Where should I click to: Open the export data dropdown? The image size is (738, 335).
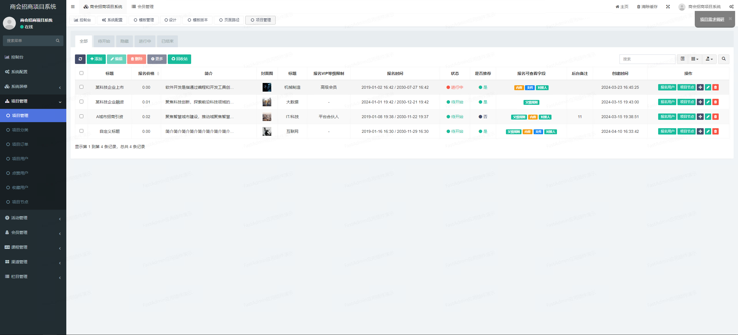pos(709,59)
